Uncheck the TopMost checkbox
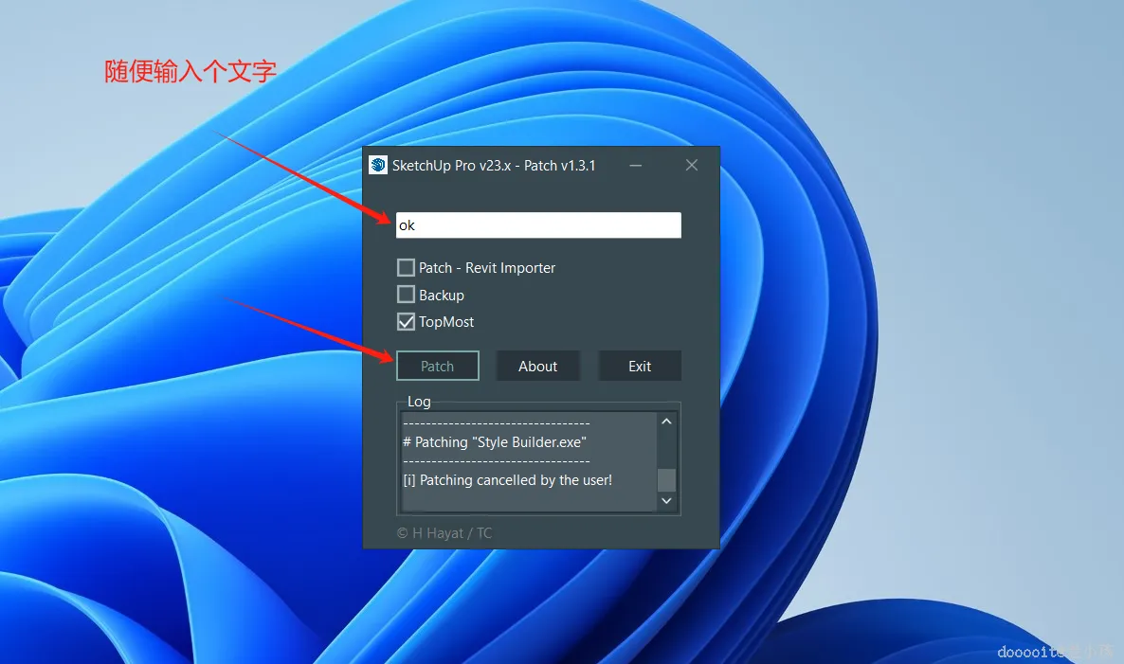This screenshot has width=1124, height=664. 406,322
